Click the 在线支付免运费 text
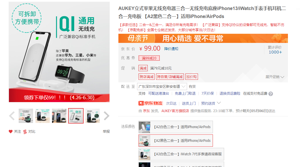The height and width of the screenshot is (167, 300). coord(255,94)
